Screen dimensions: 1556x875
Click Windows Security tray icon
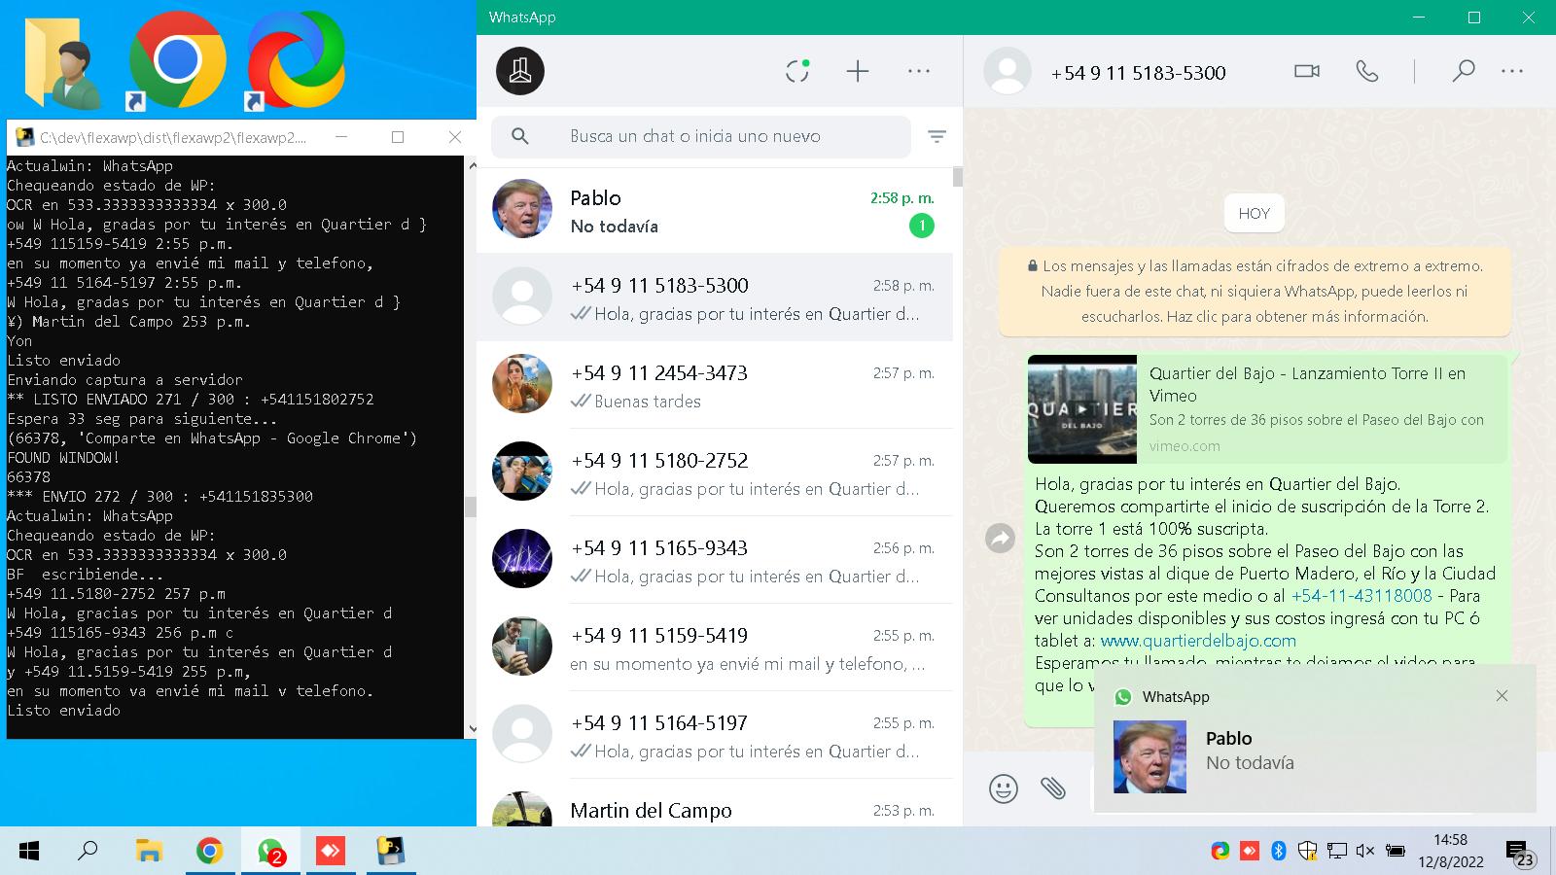pos(1308,852)
